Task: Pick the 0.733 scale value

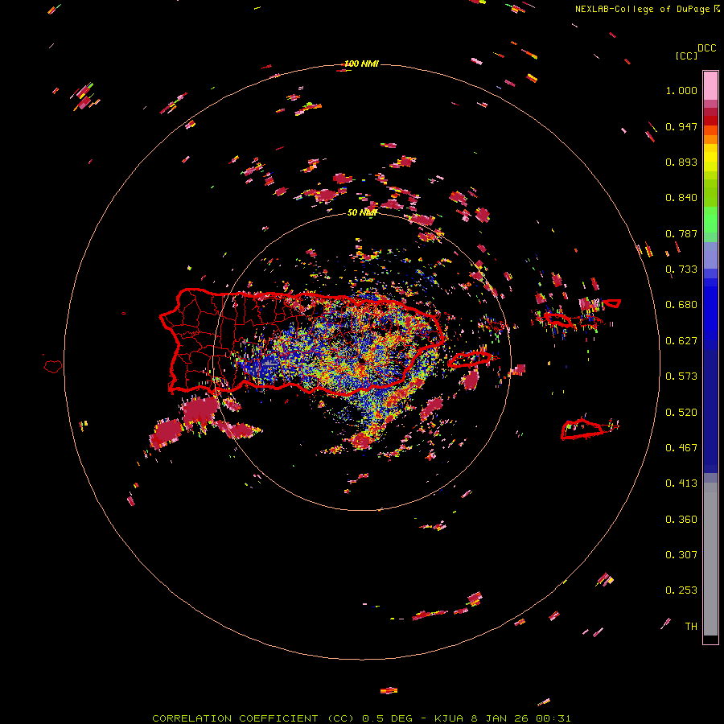Action: pos(681,269)
